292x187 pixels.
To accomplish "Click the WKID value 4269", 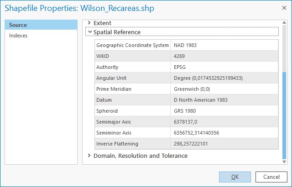I will click(224, 56).
